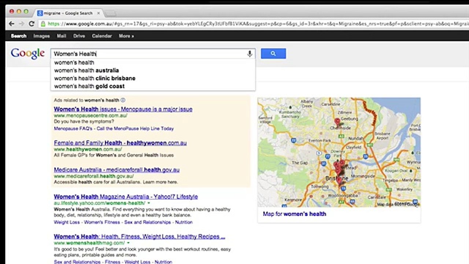Open Mail in the black Google bar

(x=61, y=36)
